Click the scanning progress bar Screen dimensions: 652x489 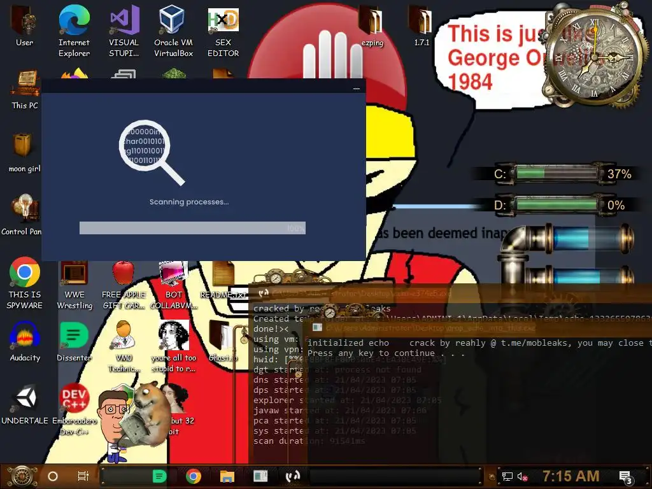coord(192,228)
